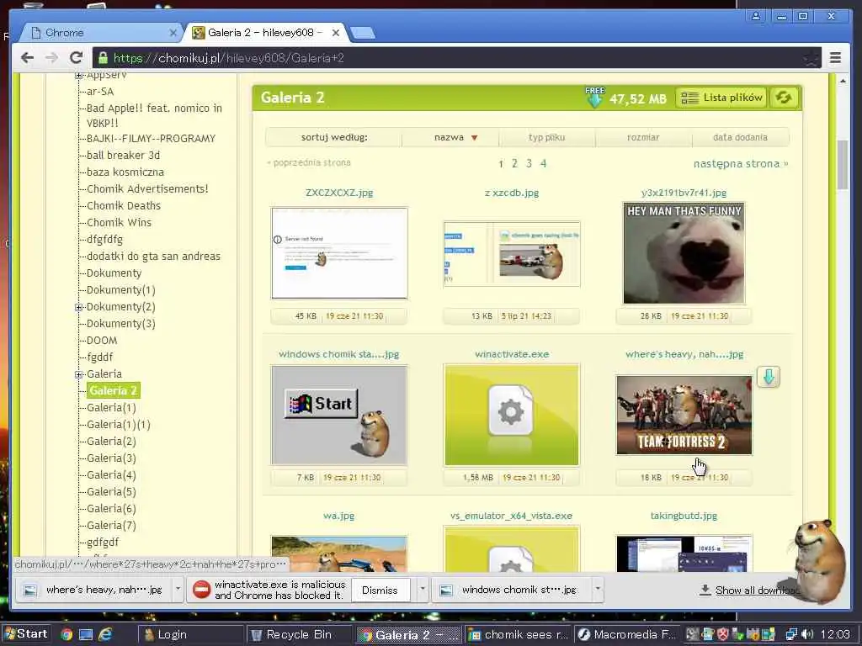Go to page 2 of the gallery

514,163
